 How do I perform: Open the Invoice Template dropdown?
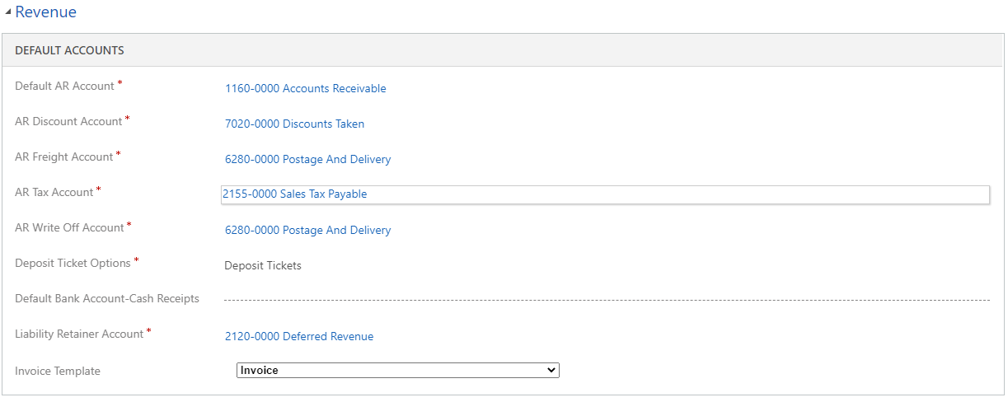coord(398,371)
